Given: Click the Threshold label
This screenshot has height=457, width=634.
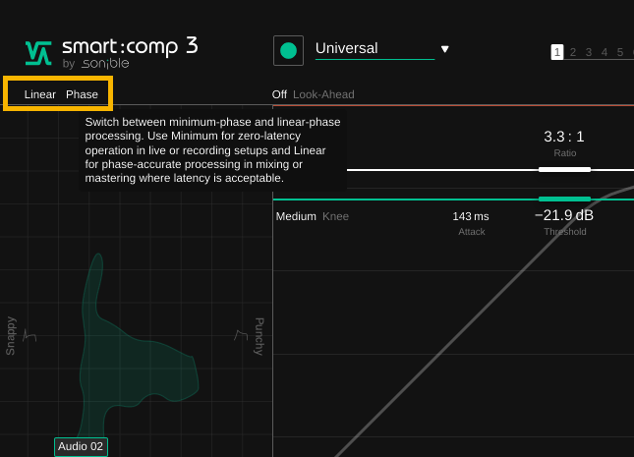Looking at the screenshot, I should [x=565, y=232].
